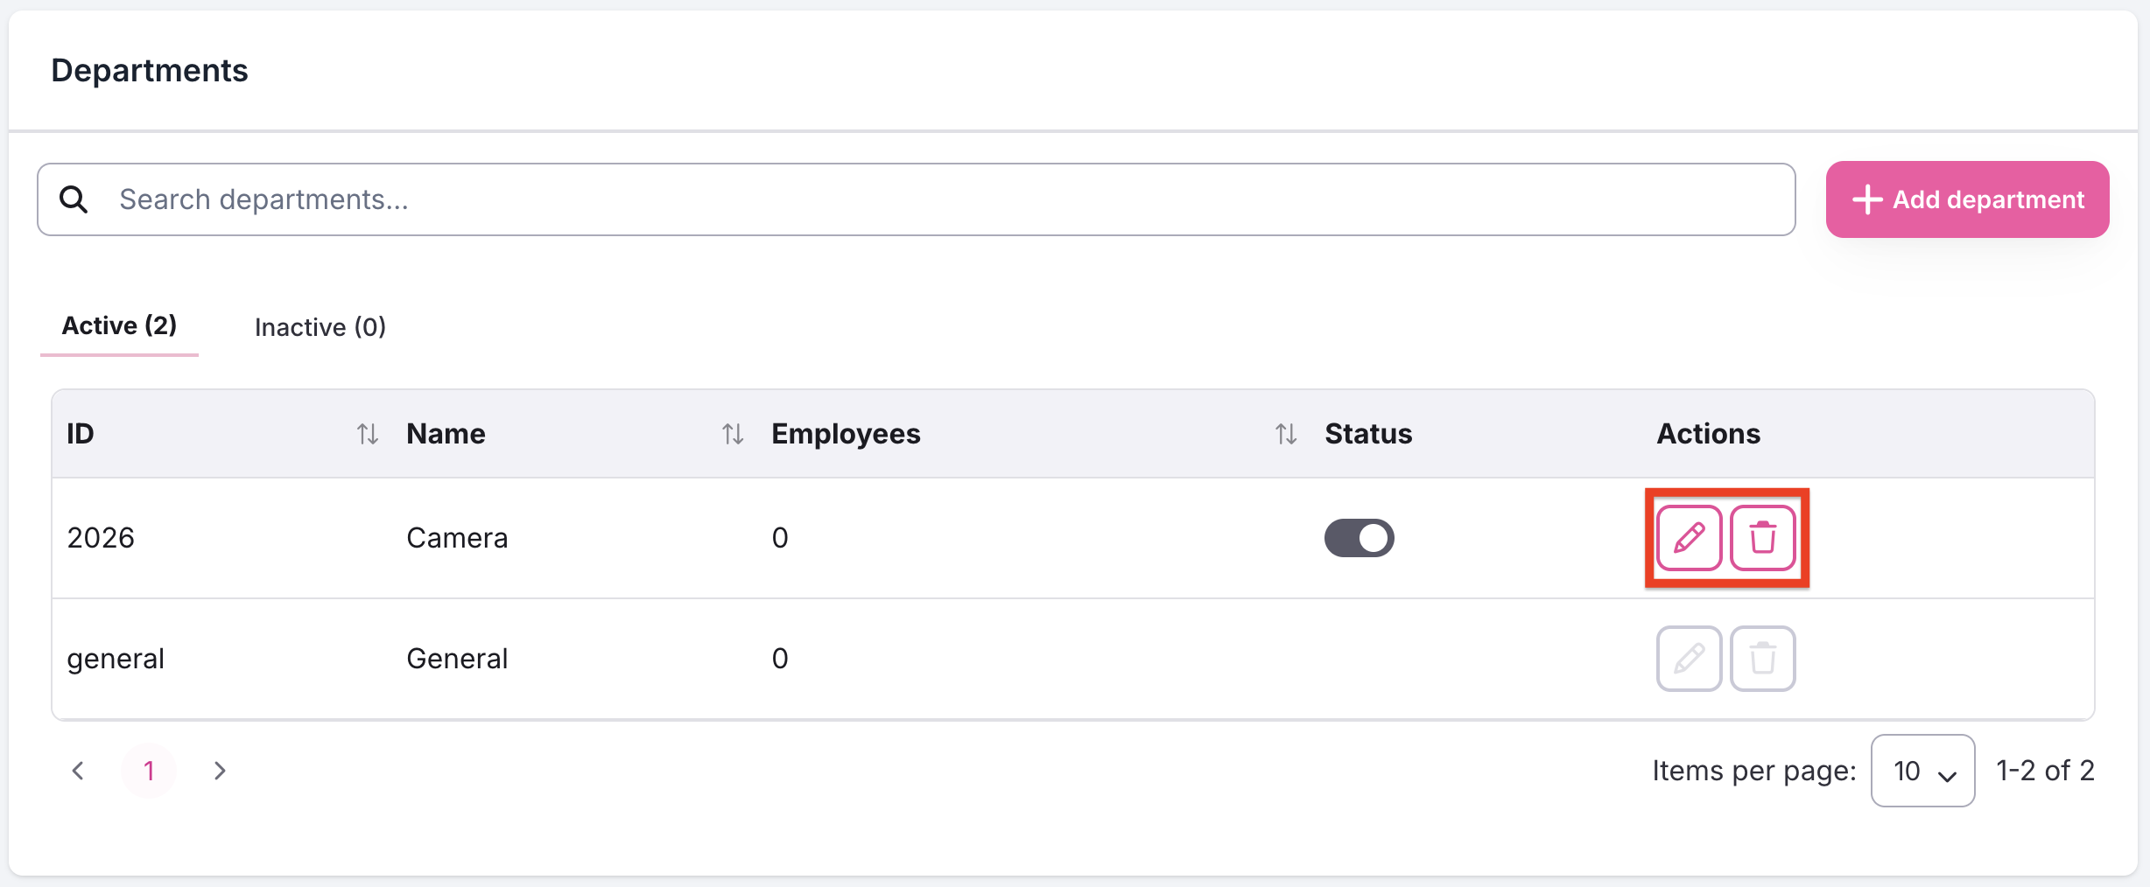Sort by Name column arrows
Viewport: 2150px width, 887px height.
click(x=733, y=434)
